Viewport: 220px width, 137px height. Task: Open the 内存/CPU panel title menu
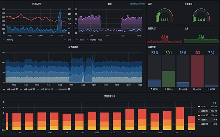pyautogui.click(x=37, y=4)
